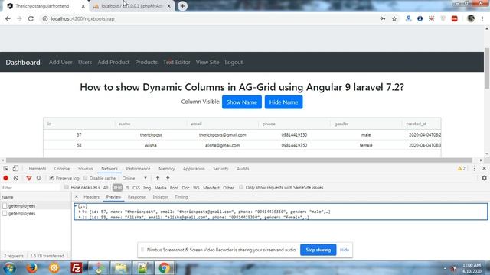
Task: Filter network requests by JS
Action: (x=127, y=188)
